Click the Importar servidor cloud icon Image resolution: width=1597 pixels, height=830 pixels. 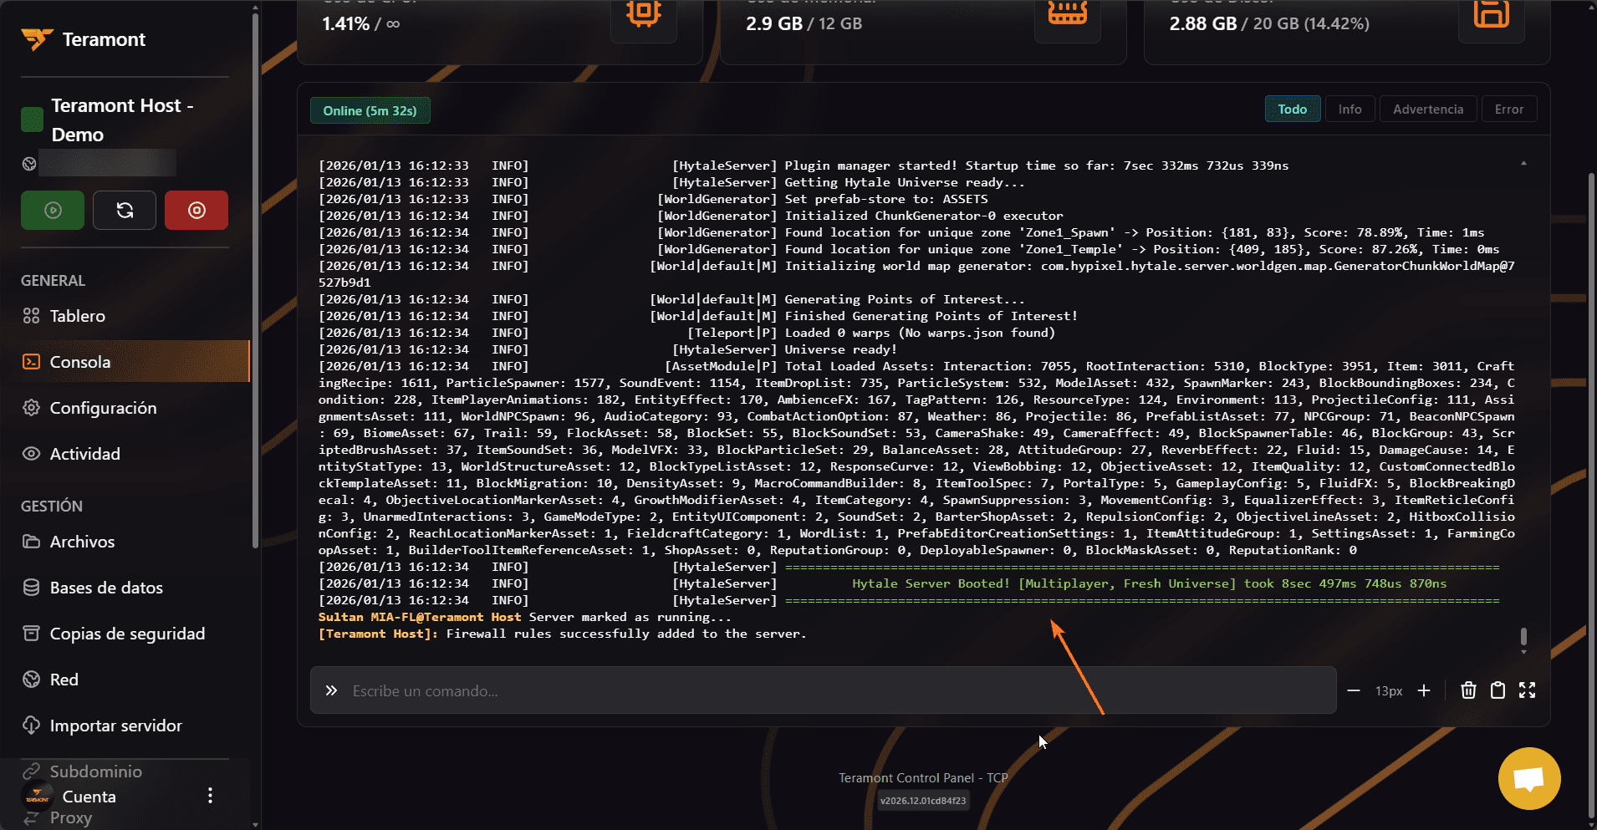pos(31,726)
